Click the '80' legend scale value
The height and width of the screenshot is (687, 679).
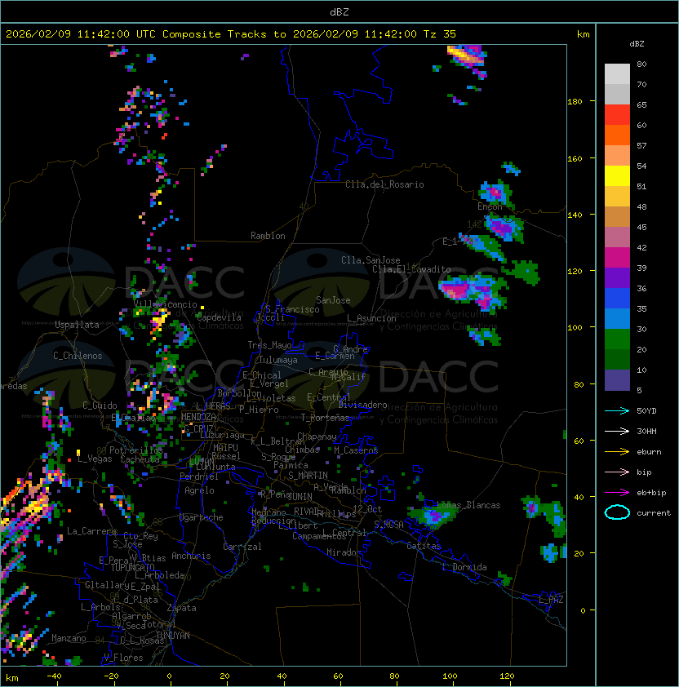coord(641,64)
